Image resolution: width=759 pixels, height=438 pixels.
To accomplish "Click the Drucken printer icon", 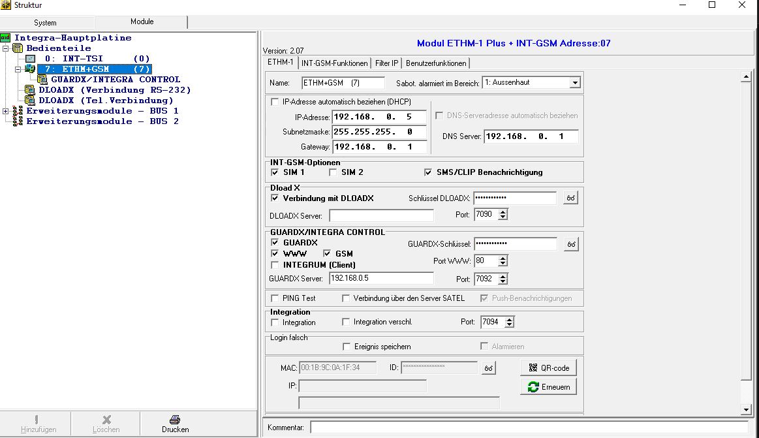I will [175, 420].
